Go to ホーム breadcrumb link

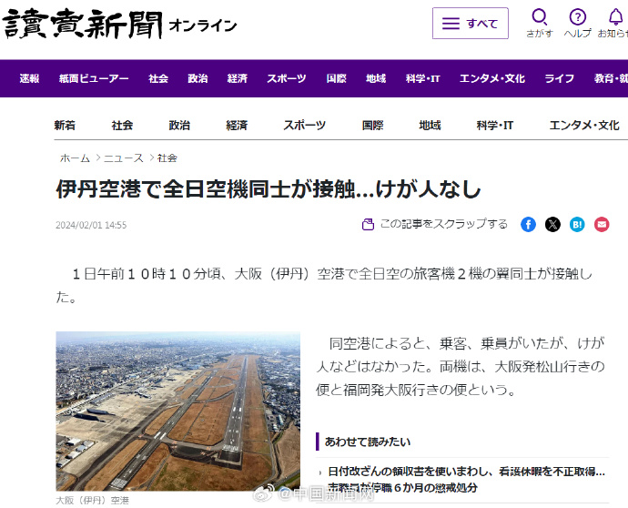point(75,158)
